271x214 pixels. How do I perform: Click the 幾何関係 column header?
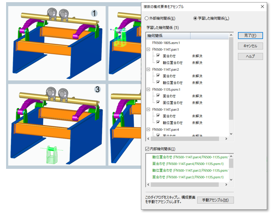coord(168,36)
